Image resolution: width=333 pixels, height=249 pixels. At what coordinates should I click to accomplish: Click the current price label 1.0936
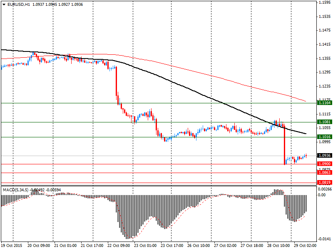(x=325, y=155)
